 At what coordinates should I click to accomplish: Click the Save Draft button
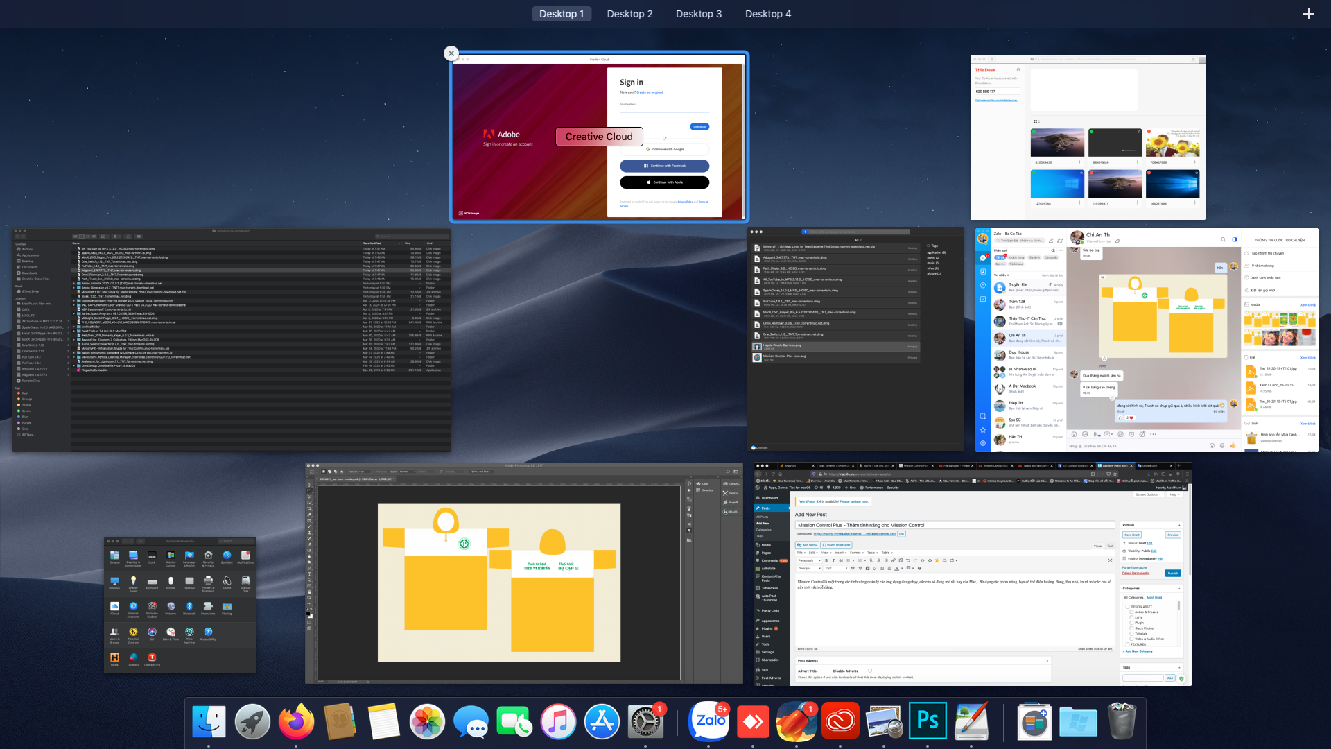coord(1132,535)
